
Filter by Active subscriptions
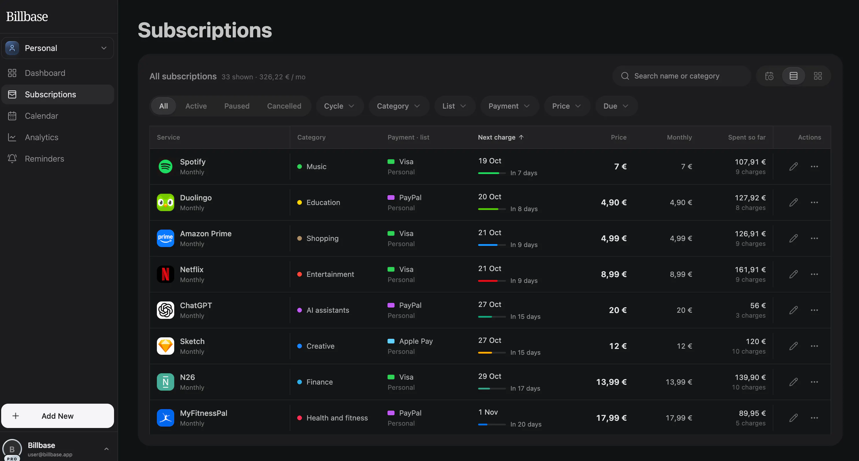pos(196,106)
